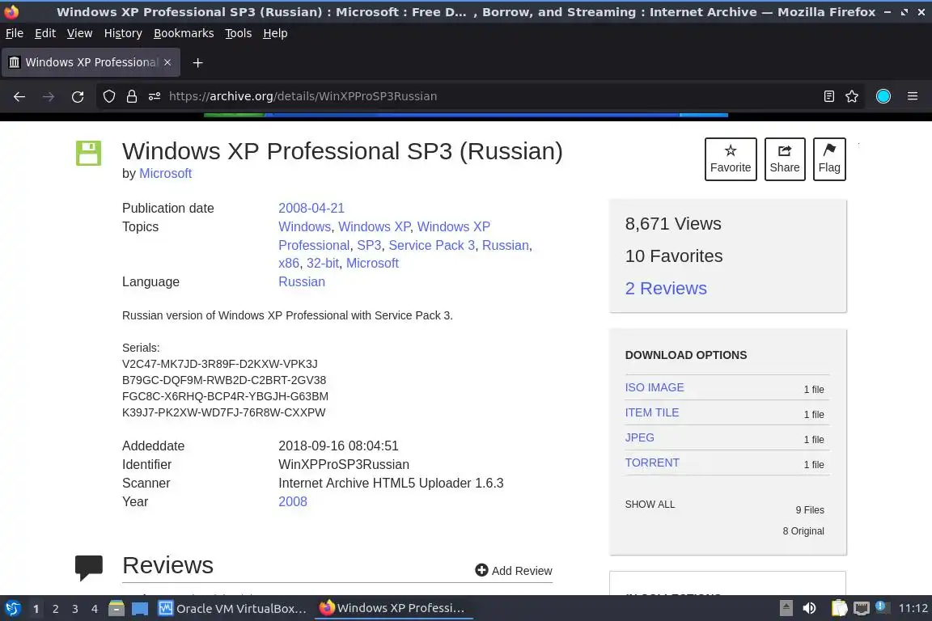This screenshot has width=932, height=621.
Task: Switch to Oracle VM VirtualBox taskbar window
Action: tap(233, 609)
